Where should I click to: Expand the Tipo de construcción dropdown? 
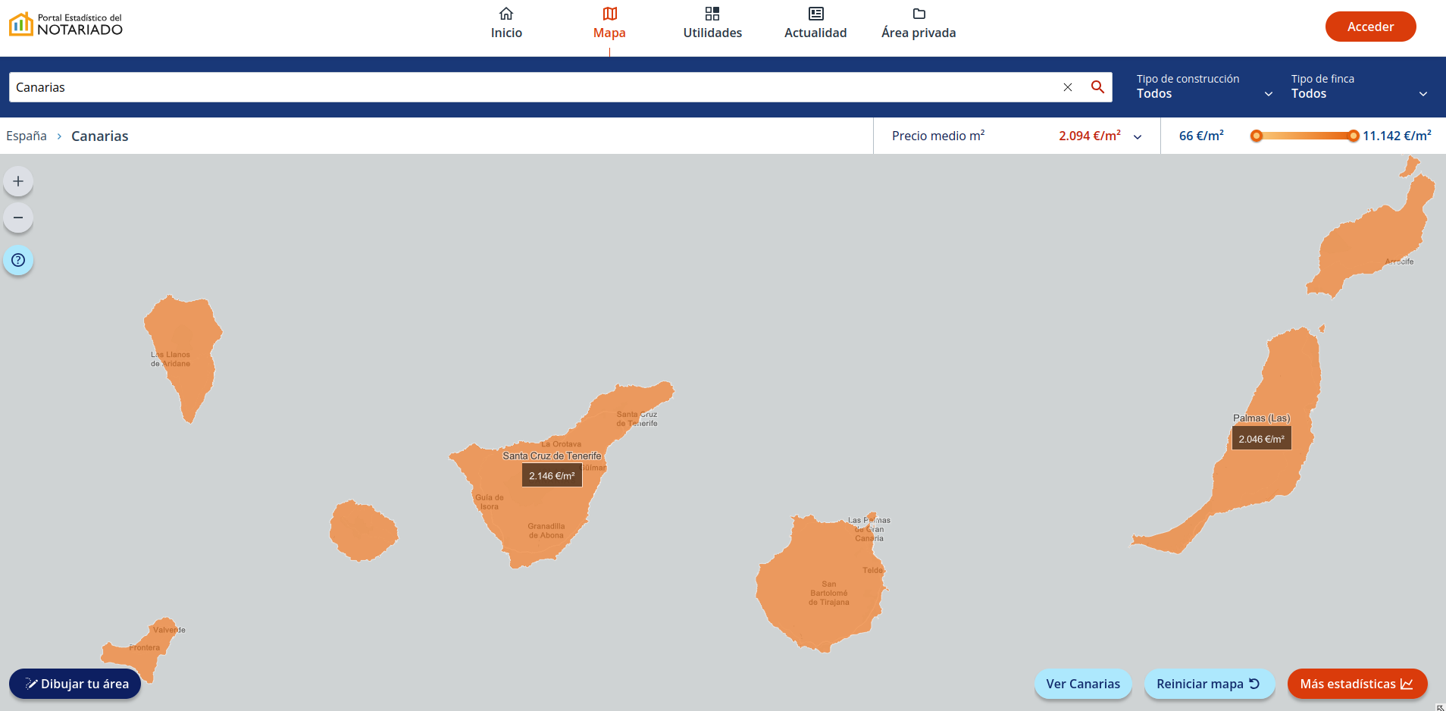1204,87
